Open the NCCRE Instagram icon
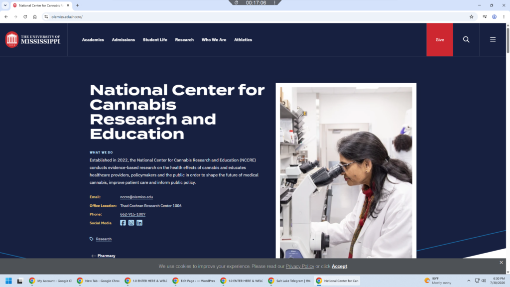This screenshot has height=287, width=510. click(131, 223)
